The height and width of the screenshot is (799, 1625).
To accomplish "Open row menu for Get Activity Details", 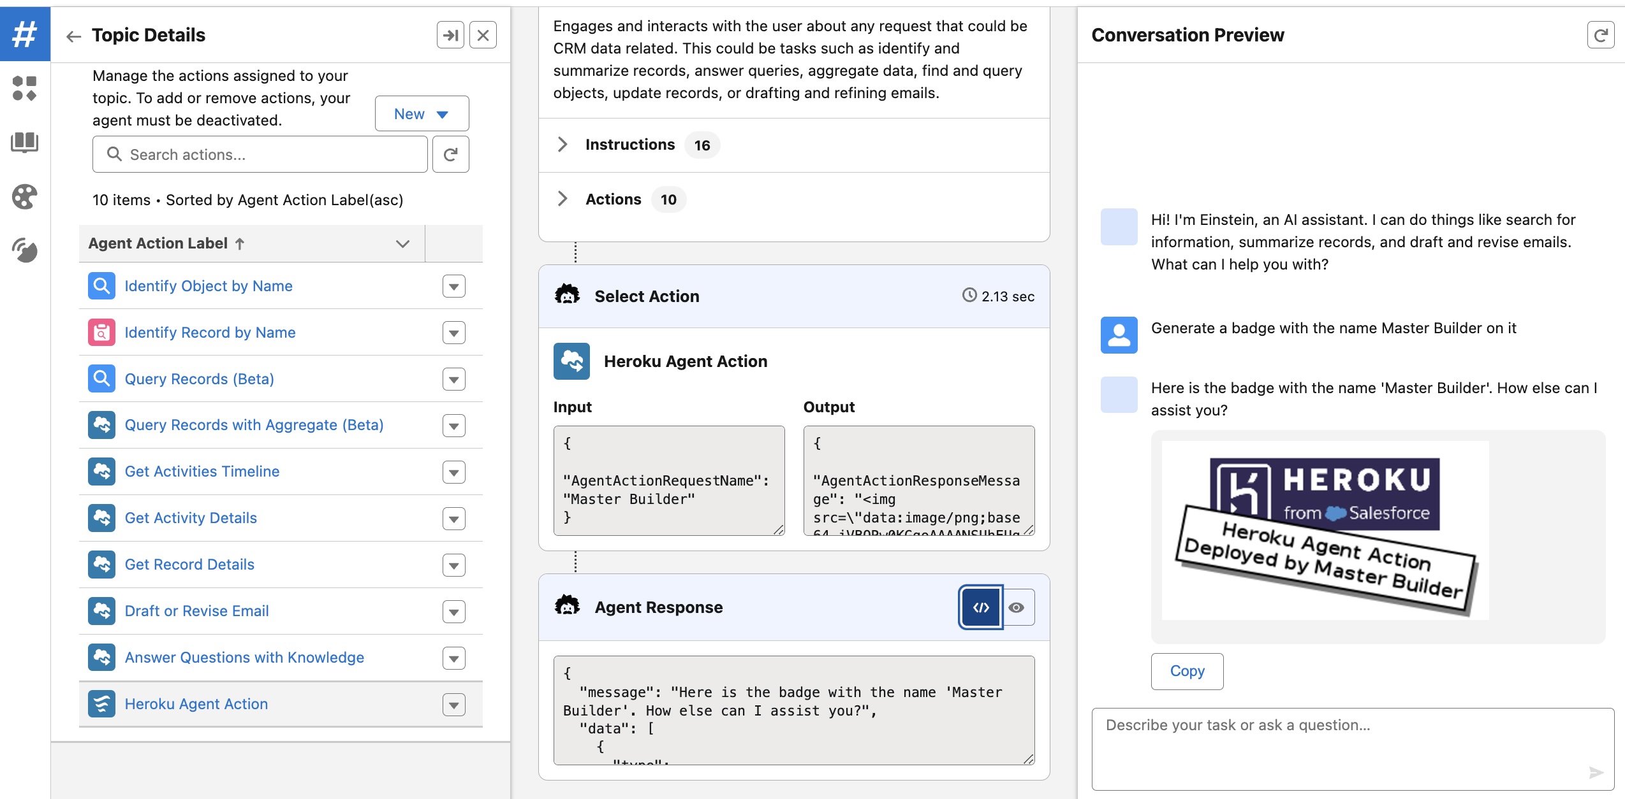I will (x=454, y=519).
